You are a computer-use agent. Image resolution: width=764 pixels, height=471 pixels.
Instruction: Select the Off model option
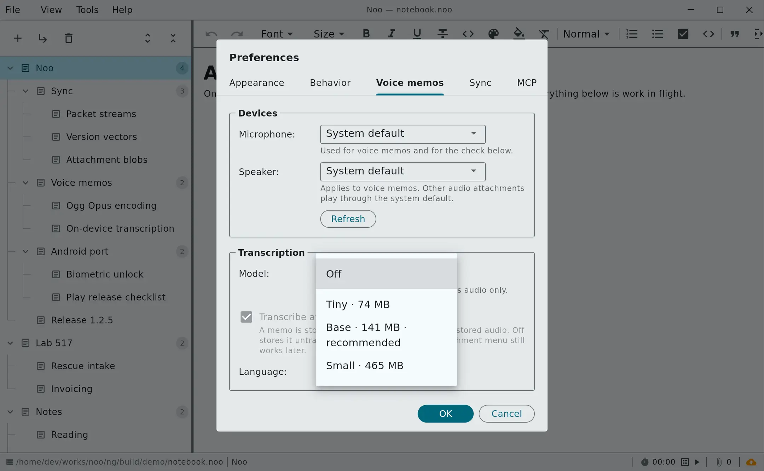tap(386, 274)
